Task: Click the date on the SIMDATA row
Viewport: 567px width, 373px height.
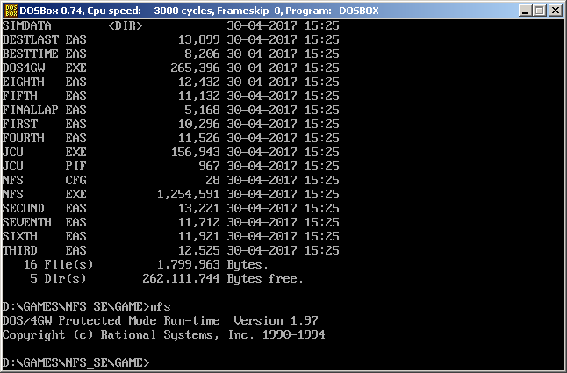Action: (x=262, y=25)
